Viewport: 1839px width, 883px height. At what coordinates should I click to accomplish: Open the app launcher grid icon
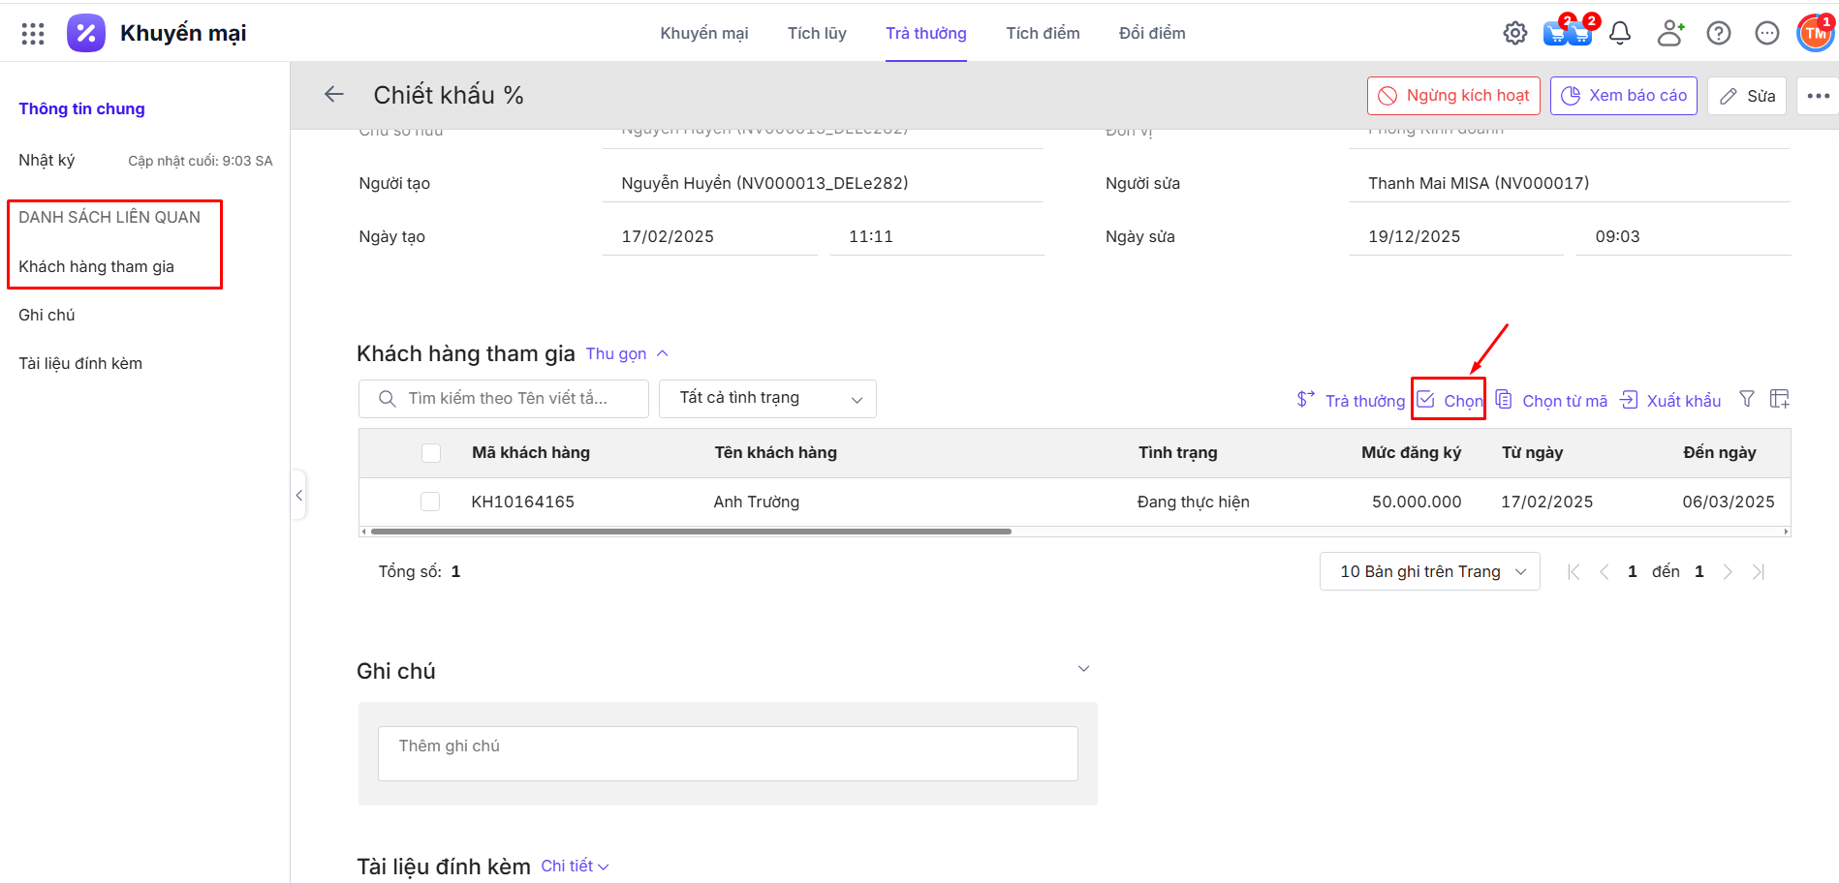coord(33,34)
